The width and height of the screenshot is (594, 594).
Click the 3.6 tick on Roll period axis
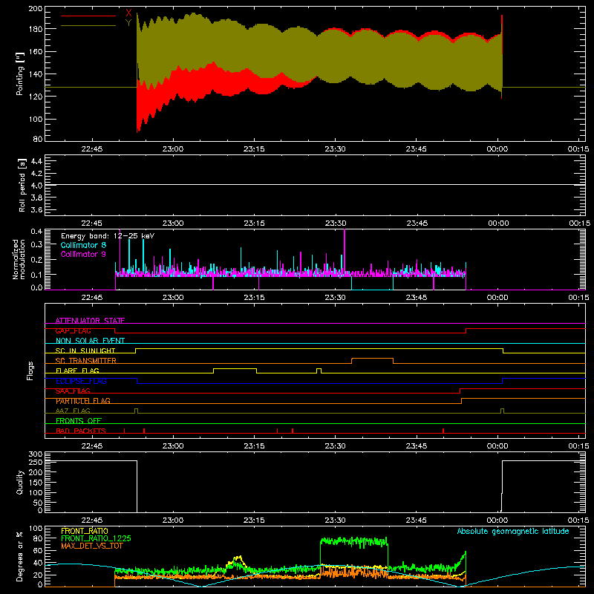pyautogui.click(x=36, y=209)
